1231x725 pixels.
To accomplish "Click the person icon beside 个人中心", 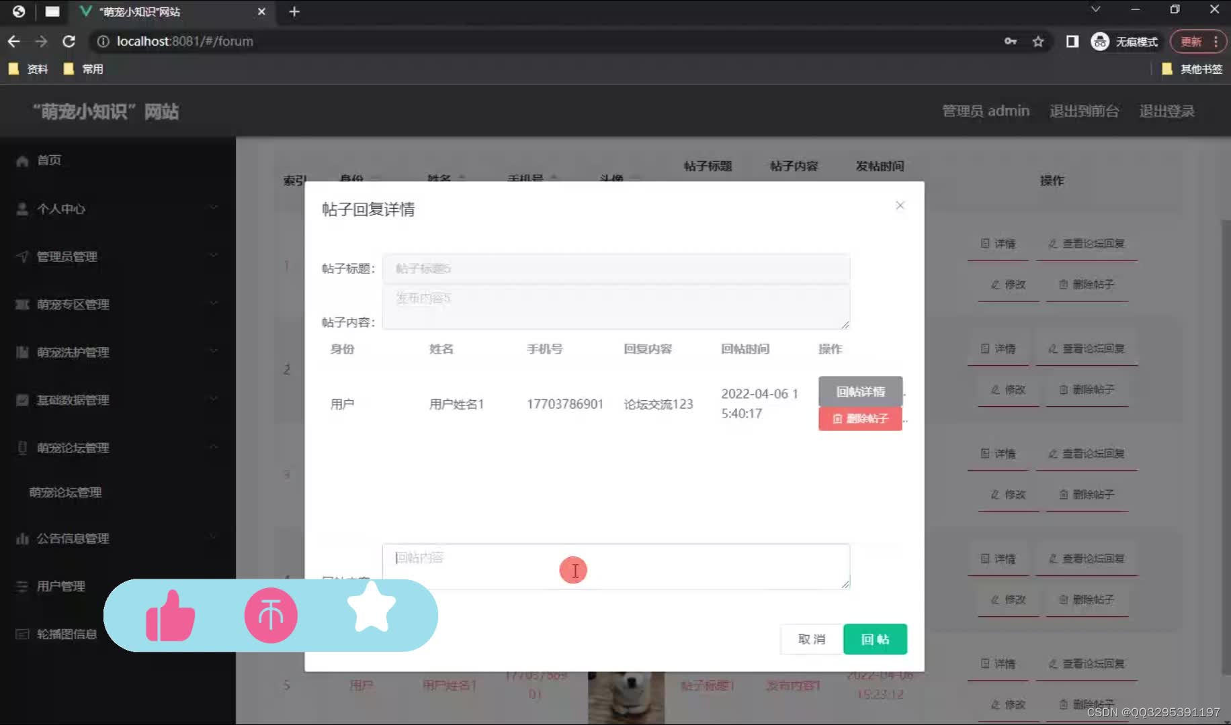I will pyautogui.click(x=22, y=209).
